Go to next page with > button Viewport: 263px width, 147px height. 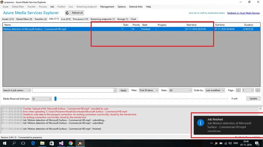click(x=258, y=90)
